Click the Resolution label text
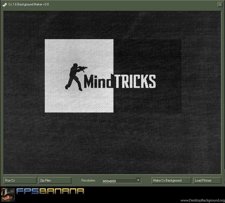Image resolution: width=225 pixels, height=203 pixels. click(88, 180)
